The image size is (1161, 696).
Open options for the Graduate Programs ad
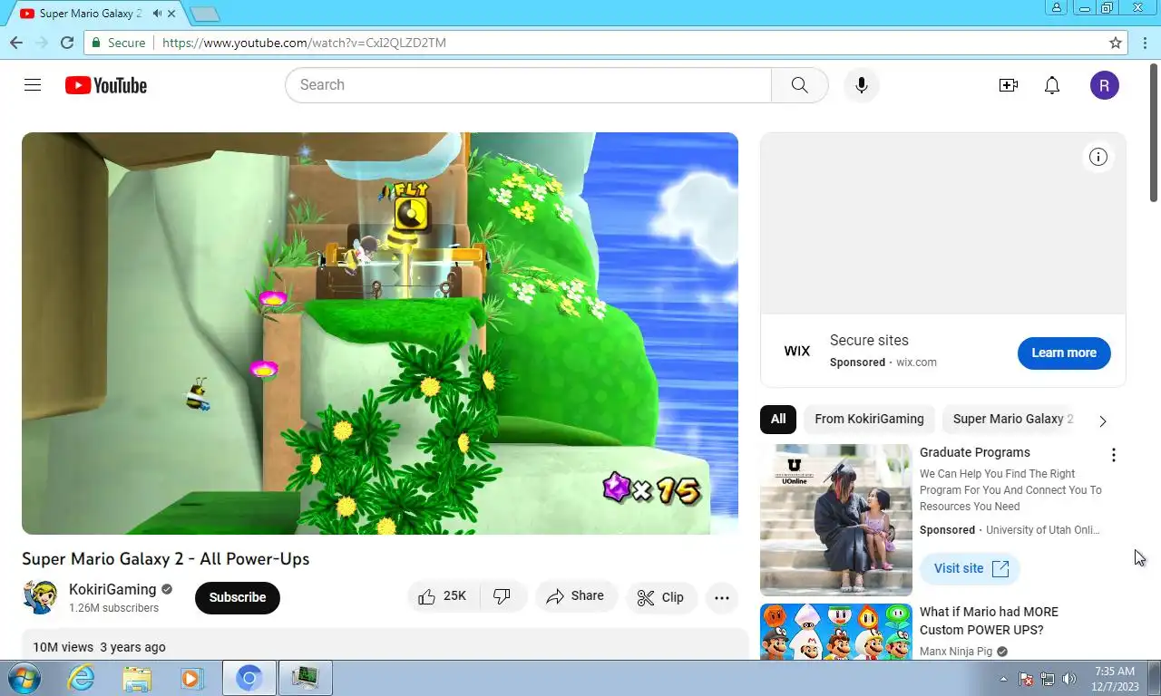pos(1113,455)
